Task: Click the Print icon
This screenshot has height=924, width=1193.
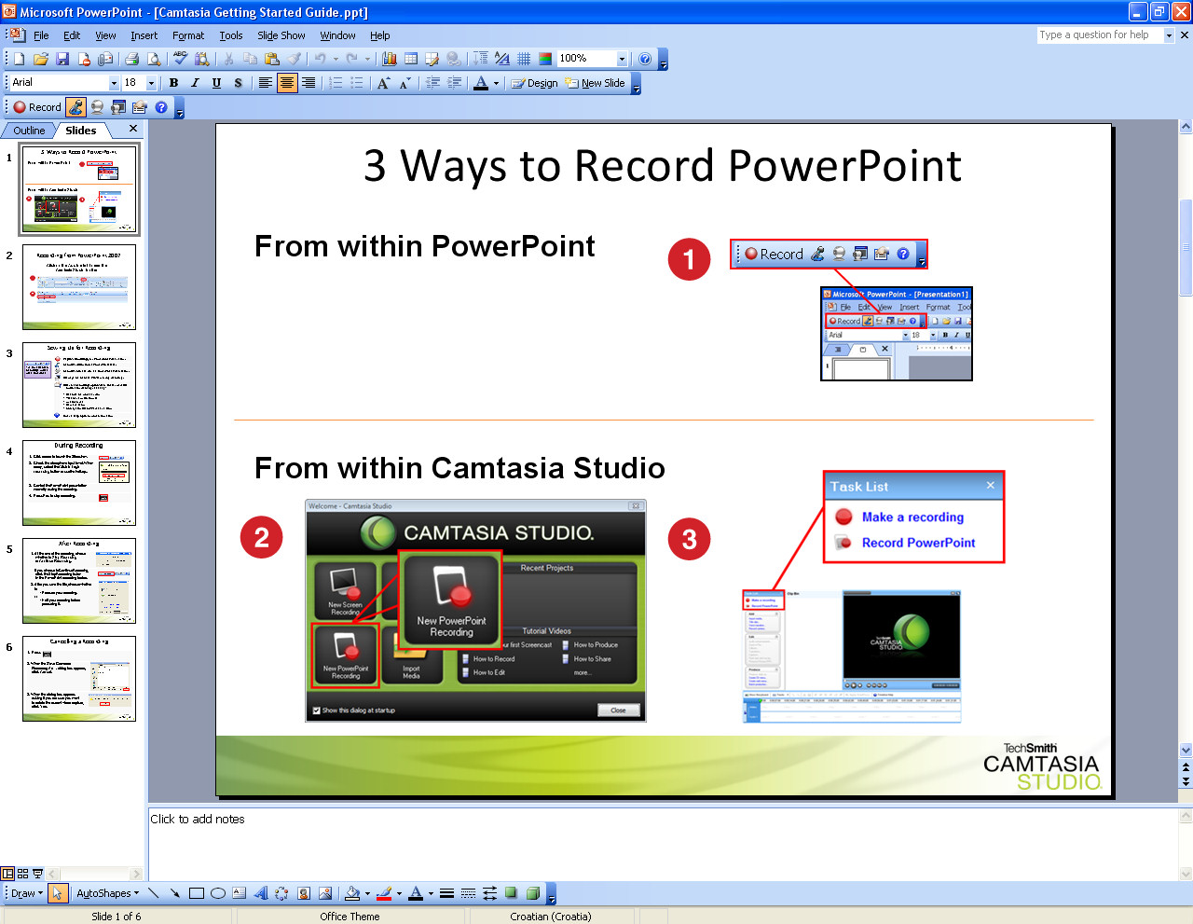Action: click(x=131, y=59)
